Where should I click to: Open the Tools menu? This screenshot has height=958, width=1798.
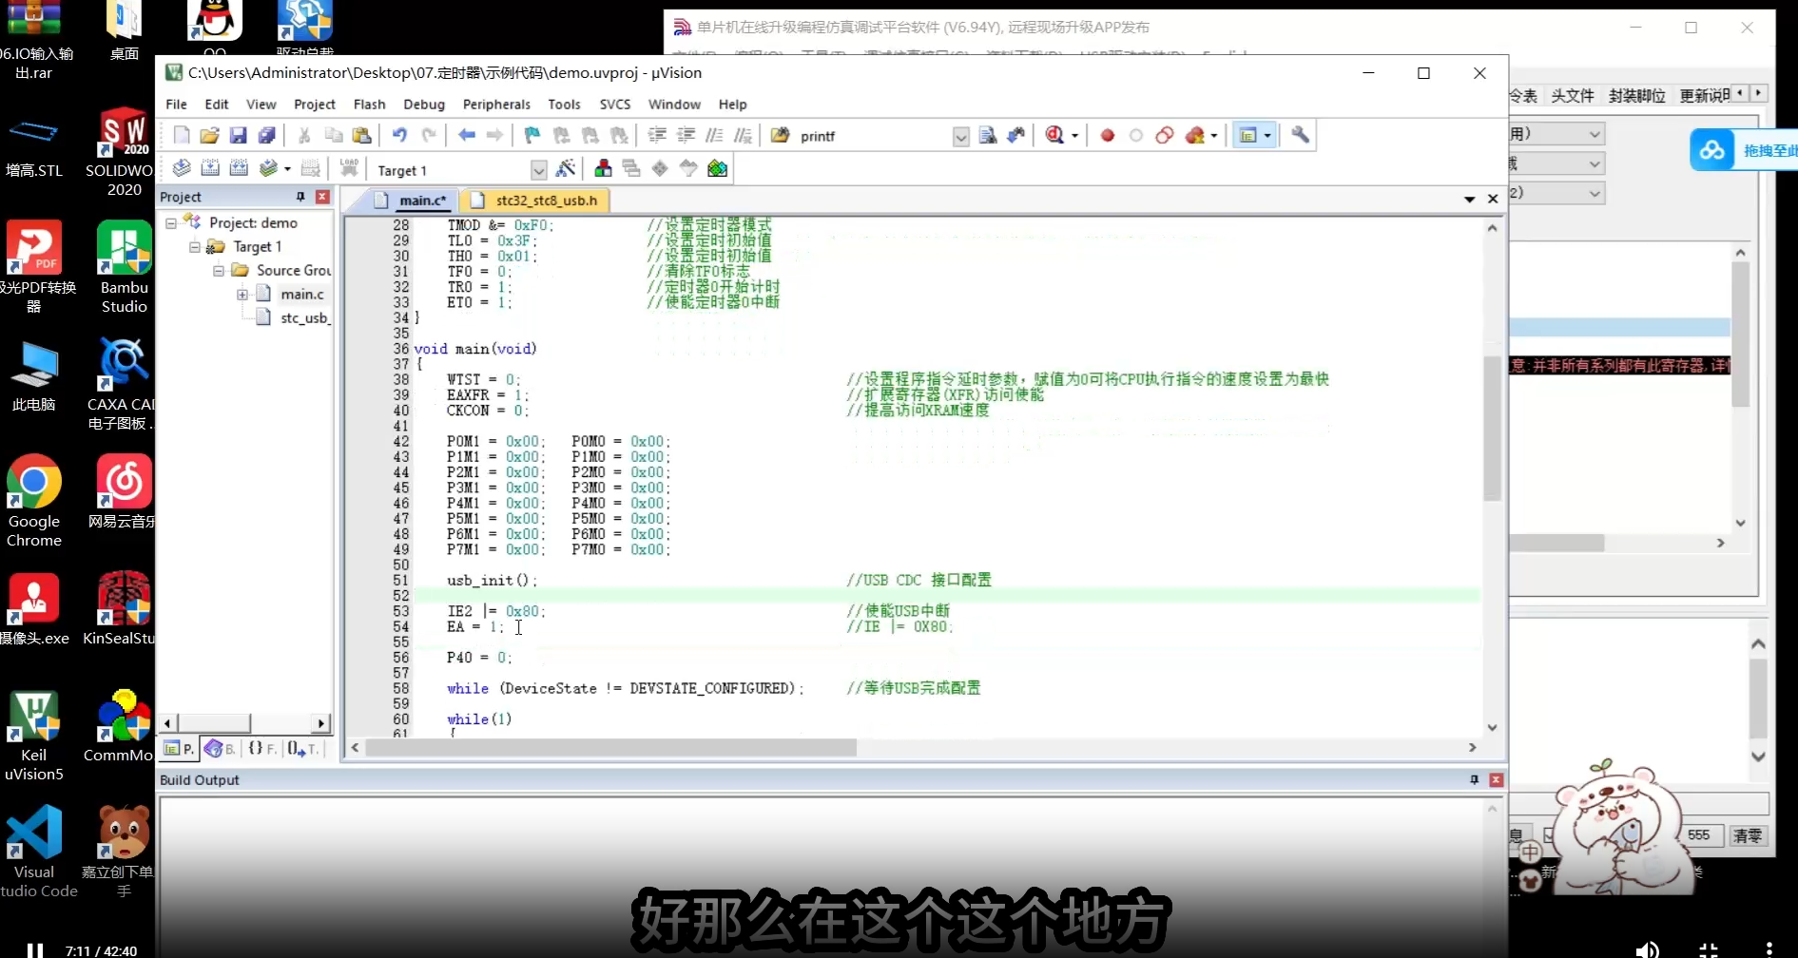tap(564, 105)
